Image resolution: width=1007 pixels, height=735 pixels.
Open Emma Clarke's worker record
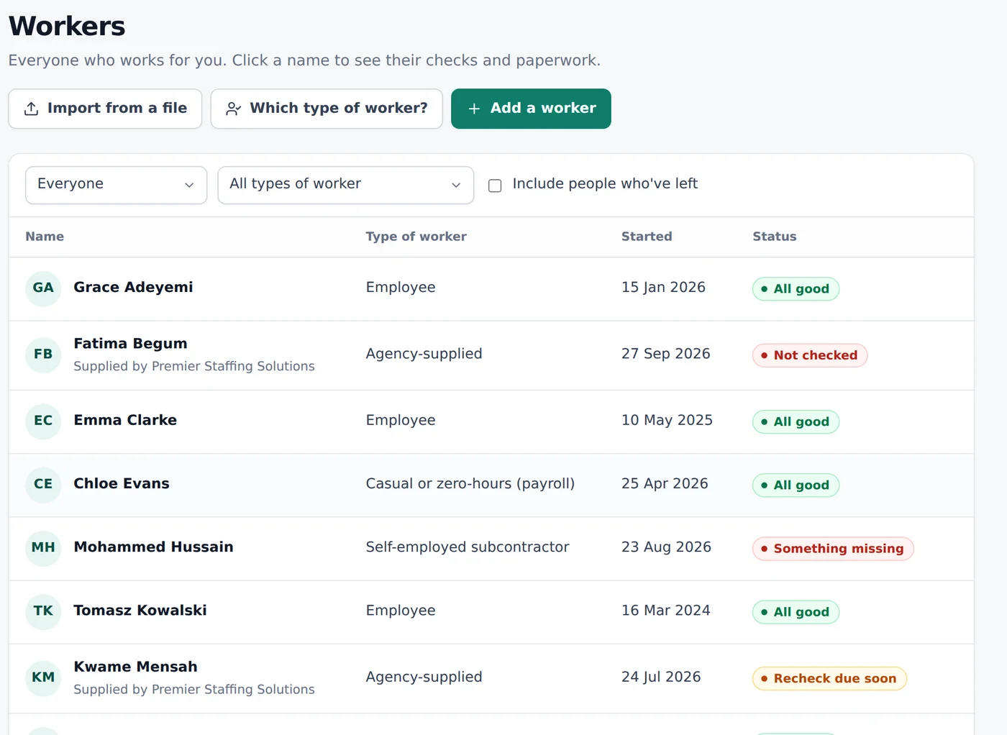pos(125,420)
